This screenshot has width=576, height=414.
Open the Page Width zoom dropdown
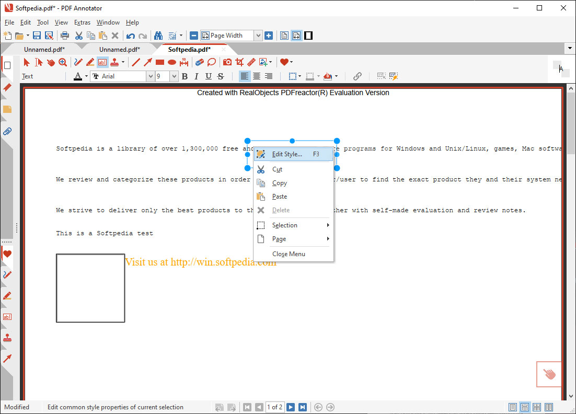[x=258, y=36]
